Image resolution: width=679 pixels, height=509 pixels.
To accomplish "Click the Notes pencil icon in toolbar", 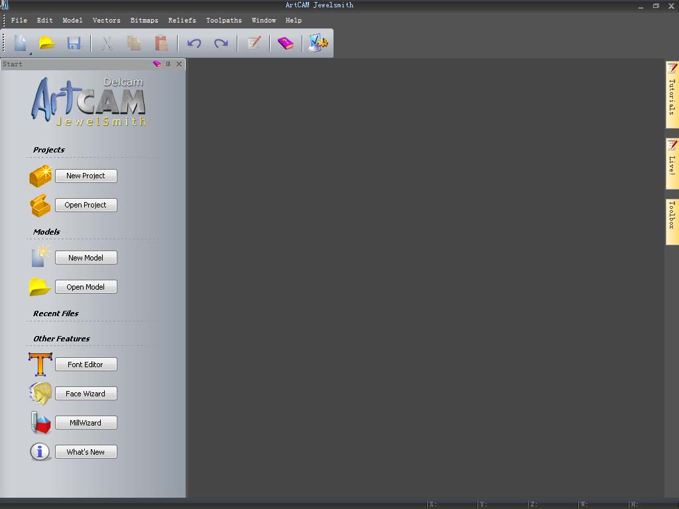I will point(254,43).
